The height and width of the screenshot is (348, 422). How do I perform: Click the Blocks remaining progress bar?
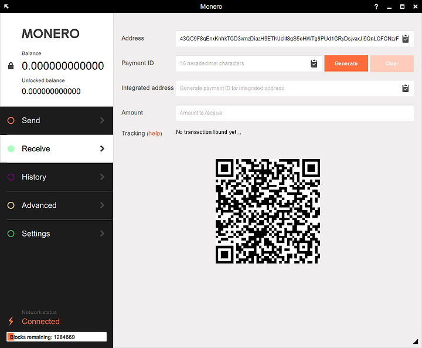click(x=56, y=337)
